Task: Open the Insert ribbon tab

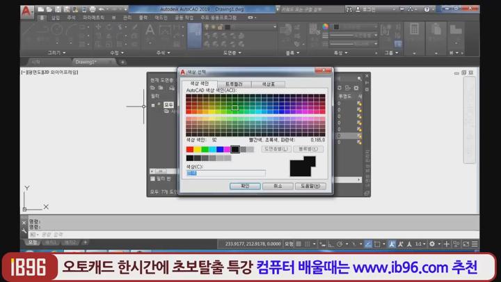Action: [x=56, y=17]
